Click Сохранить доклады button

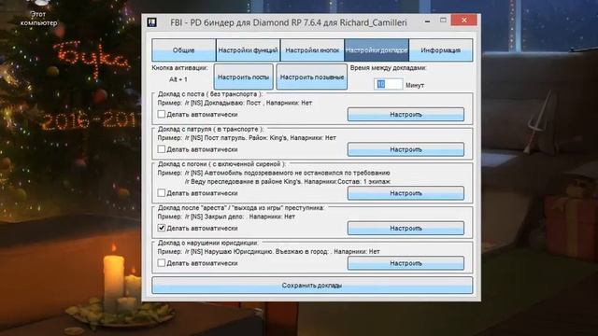pyautogui.click(x=312, y=286)
